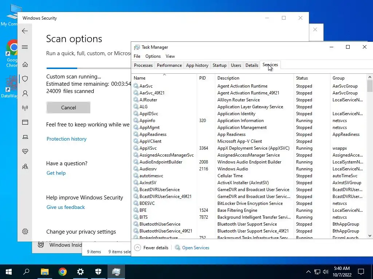
Task: Select the autotimesvc service row
Action: (250, 176)
